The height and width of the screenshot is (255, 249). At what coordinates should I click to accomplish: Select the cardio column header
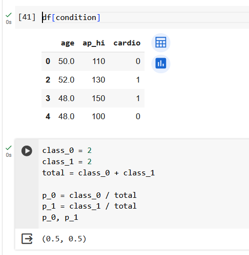(127, 43)
